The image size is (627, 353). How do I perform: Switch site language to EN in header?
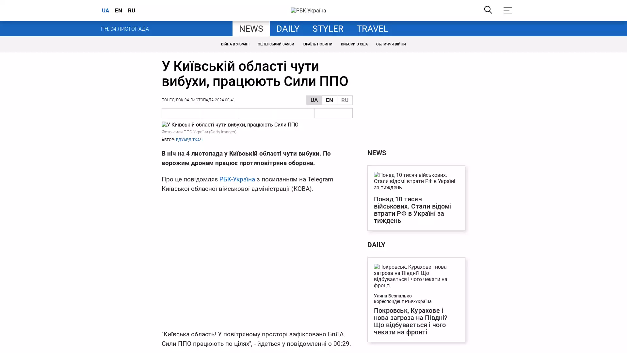[119, 10]
